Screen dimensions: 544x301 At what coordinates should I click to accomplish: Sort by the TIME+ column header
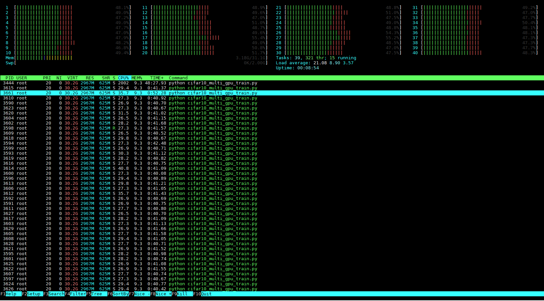(x=157, y=78)
